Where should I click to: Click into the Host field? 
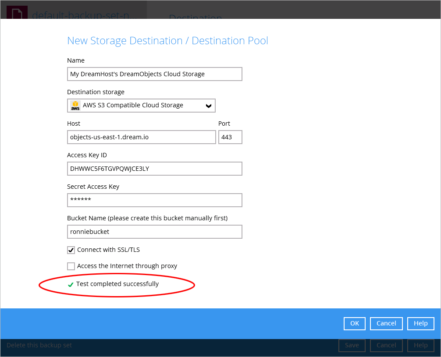141,137
